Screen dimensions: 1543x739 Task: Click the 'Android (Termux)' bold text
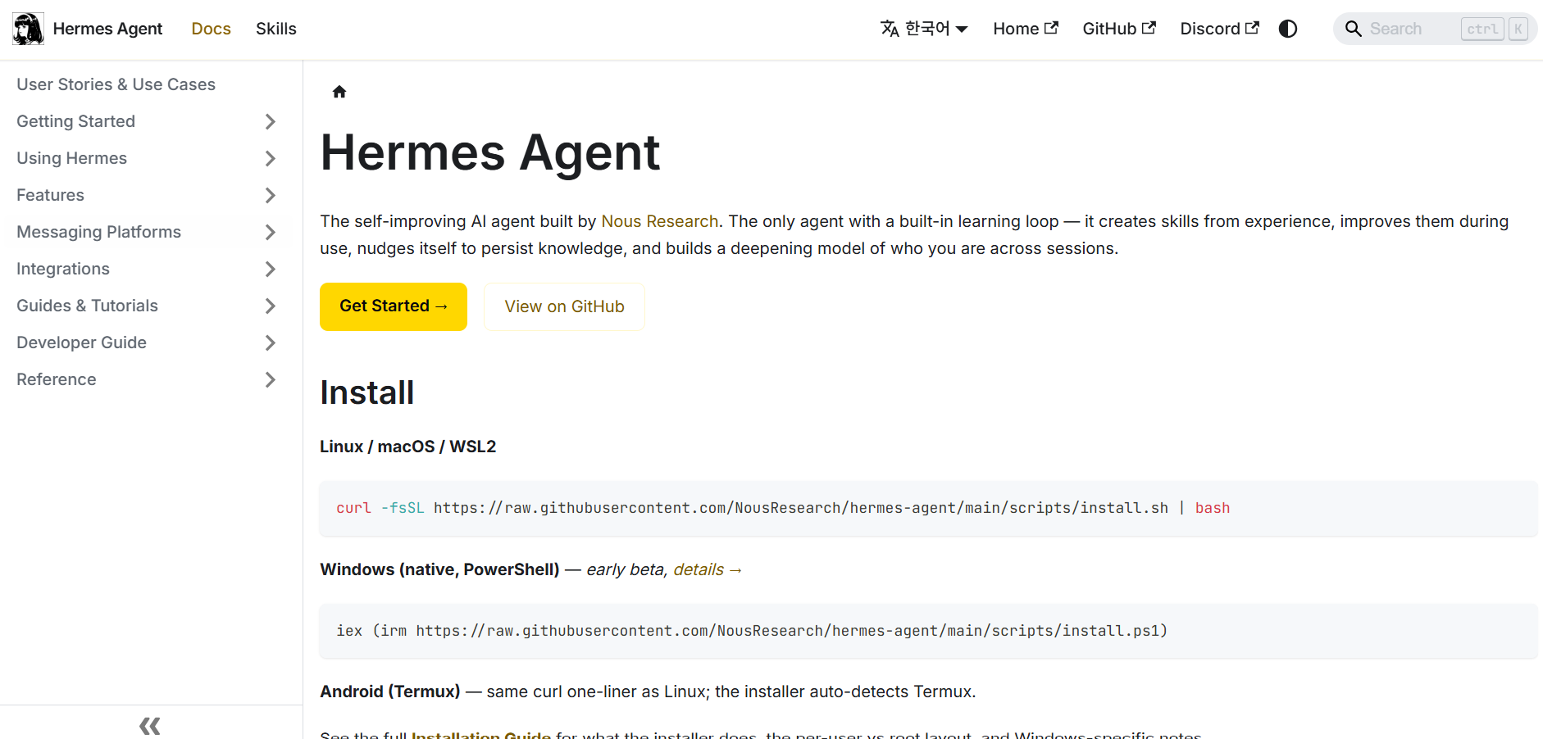(x=390, y=691)
